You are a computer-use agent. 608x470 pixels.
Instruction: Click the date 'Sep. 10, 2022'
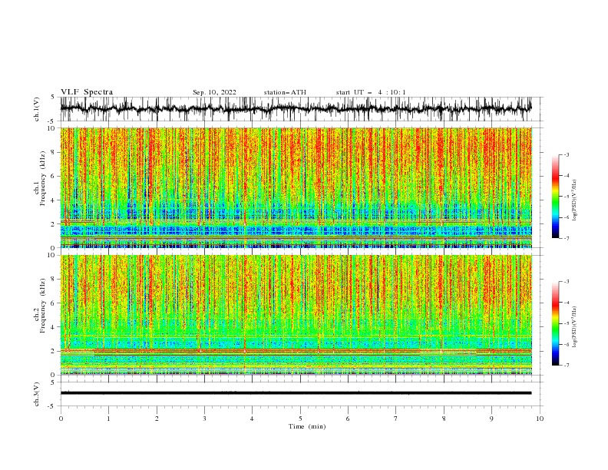pyautogui.click(x=214, y=92)
